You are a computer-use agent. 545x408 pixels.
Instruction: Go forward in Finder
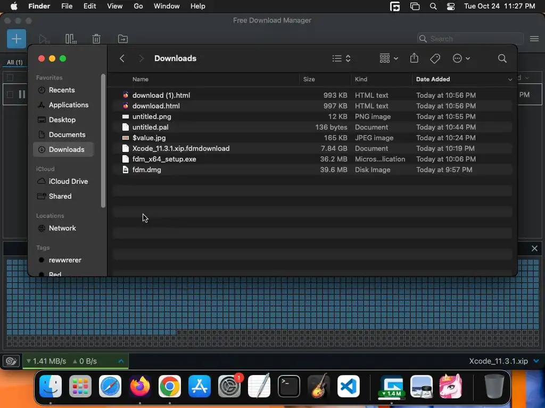coord(141,58)
